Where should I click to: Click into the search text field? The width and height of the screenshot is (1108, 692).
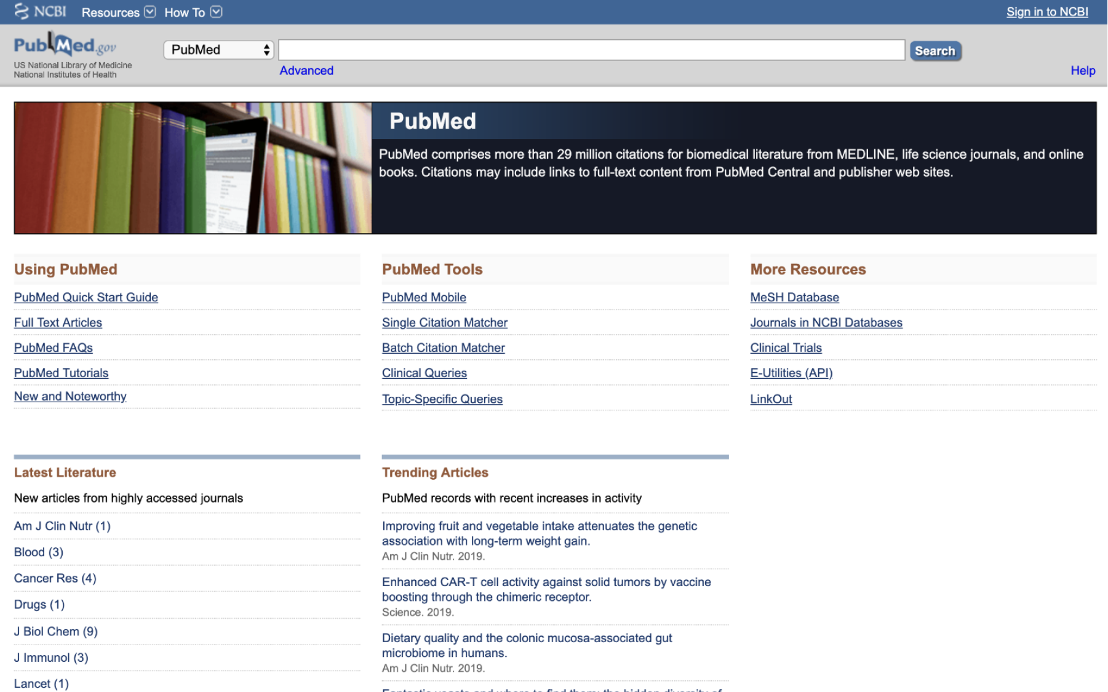(x=591, y=50)
